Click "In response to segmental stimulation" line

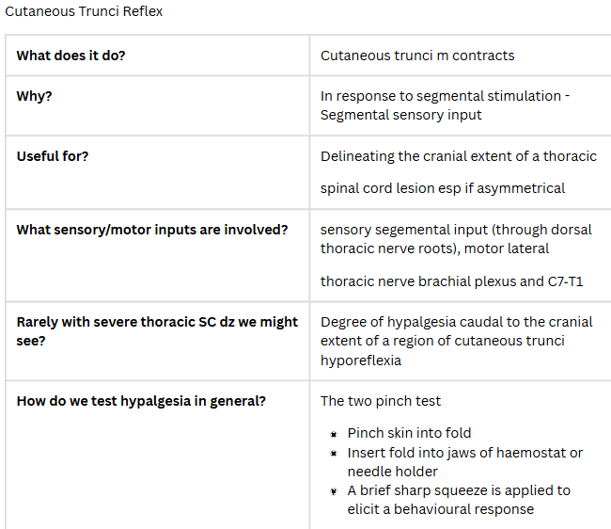tap(445, 96)
